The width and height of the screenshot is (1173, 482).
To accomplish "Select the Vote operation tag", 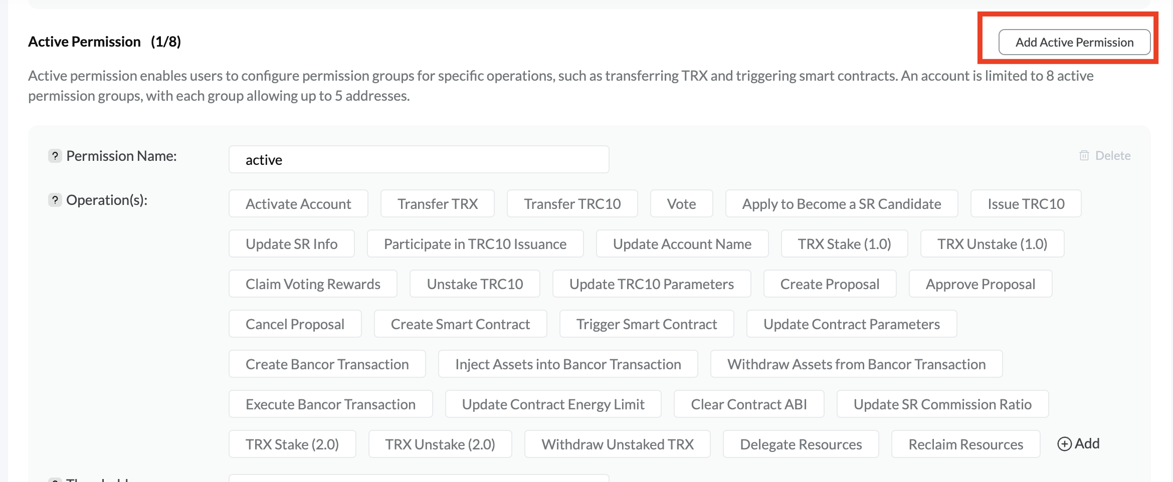I will (x=681, y=204).
